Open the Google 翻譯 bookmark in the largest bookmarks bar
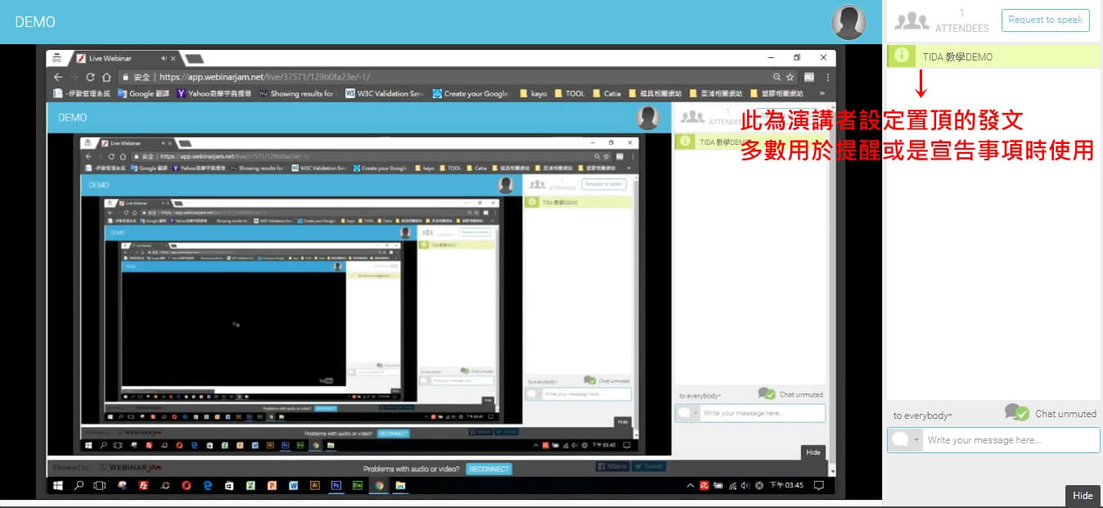 145,93
